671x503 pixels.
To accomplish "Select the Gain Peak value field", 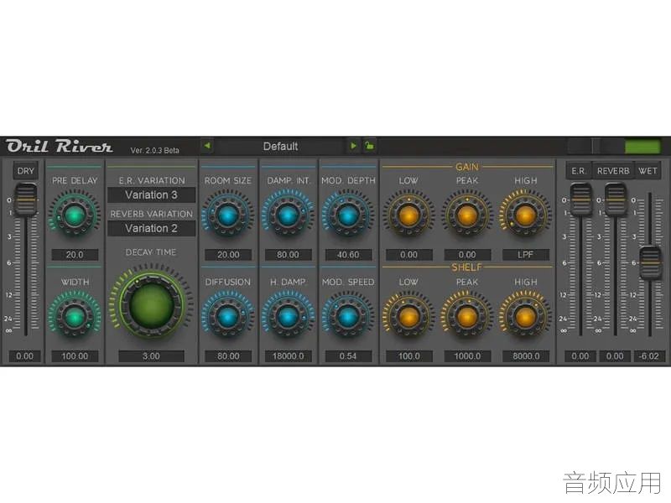I will point(467,255).
